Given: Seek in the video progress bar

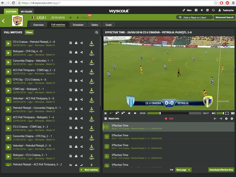Looking at the screenshot, I should 174,113.
